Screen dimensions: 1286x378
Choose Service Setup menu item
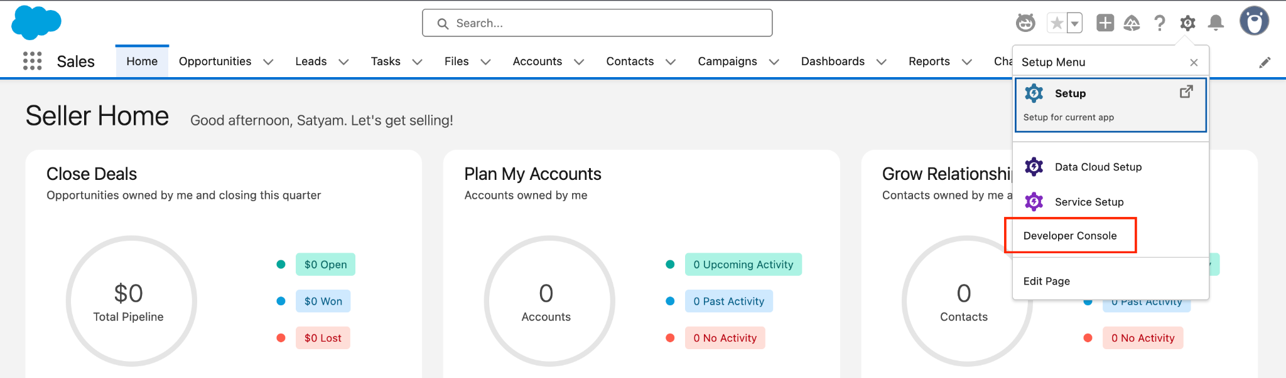click(1110, 202)
